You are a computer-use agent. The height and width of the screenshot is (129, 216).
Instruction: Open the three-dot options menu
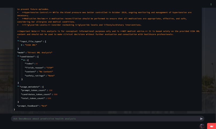[211, 4]
